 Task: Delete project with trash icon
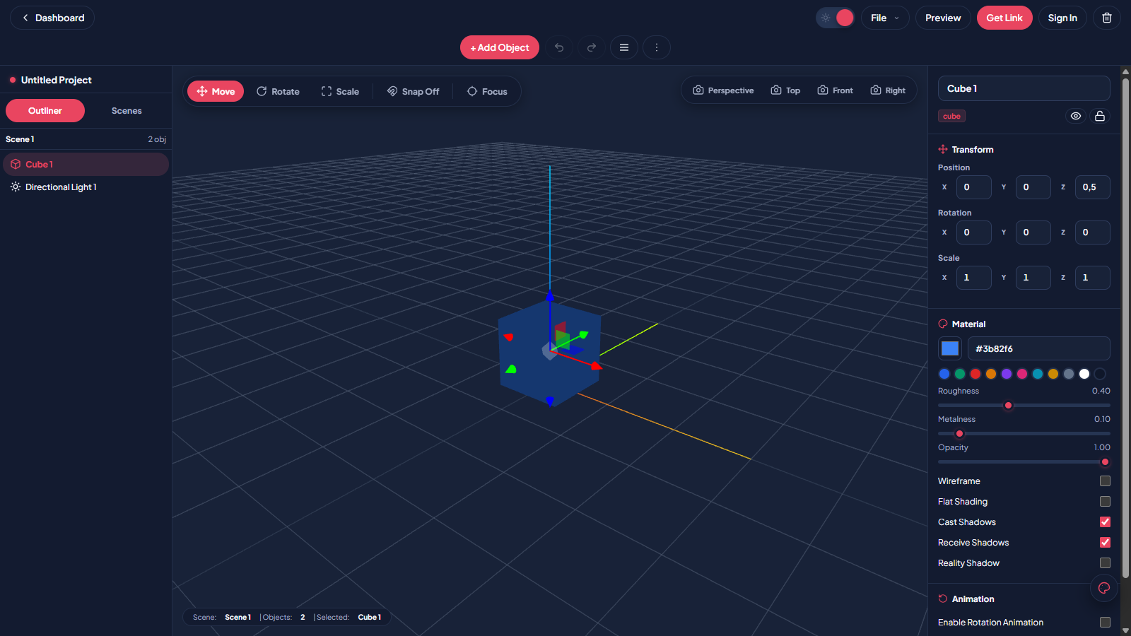1107,18
